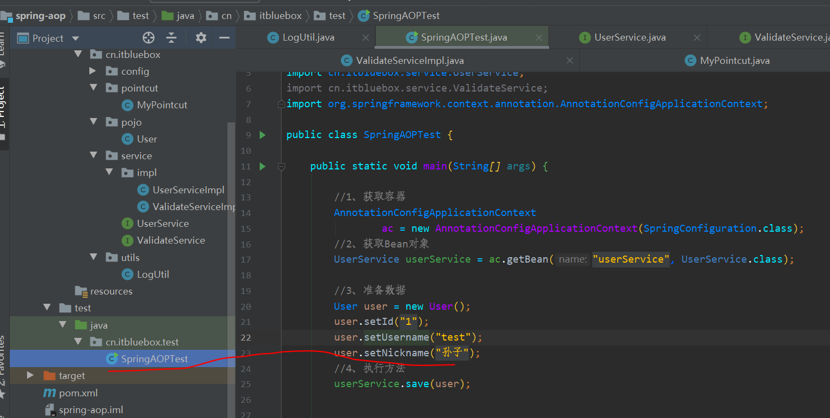This screenshot has width=830, height=418.
Task: Click src breadcrumb in navigation bar
Action: pyautogui.click(x=99, y=16)
